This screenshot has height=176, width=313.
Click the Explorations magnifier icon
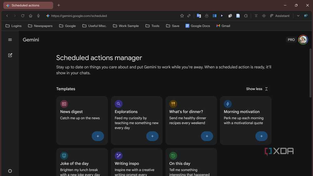click(119, 104)
